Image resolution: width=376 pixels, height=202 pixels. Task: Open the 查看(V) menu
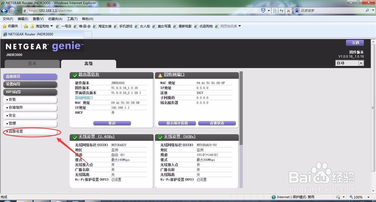click(38, 19)
